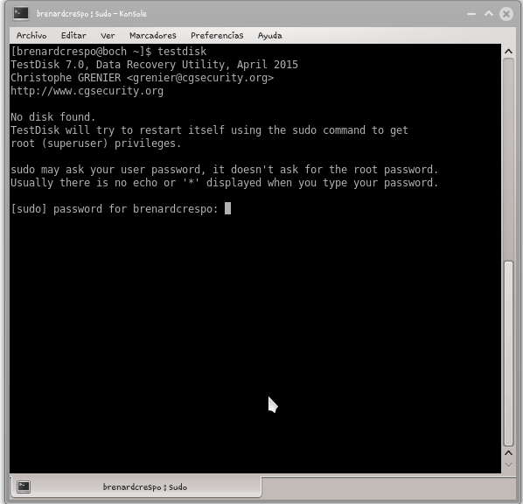This screenshot has width=523, height=504.
Task: Open the Ver menu
Action: (108, 35)
